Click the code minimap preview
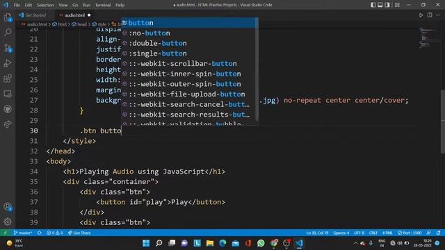The image size is (445, 250). click(x=428, y=37)
